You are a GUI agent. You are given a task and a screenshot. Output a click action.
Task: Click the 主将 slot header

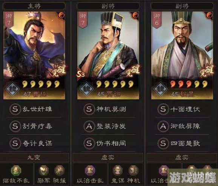tap(34, 6)
